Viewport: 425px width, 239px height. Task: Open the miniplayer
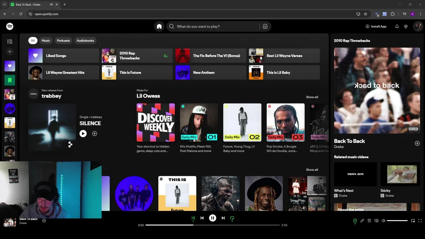point(413,221)
